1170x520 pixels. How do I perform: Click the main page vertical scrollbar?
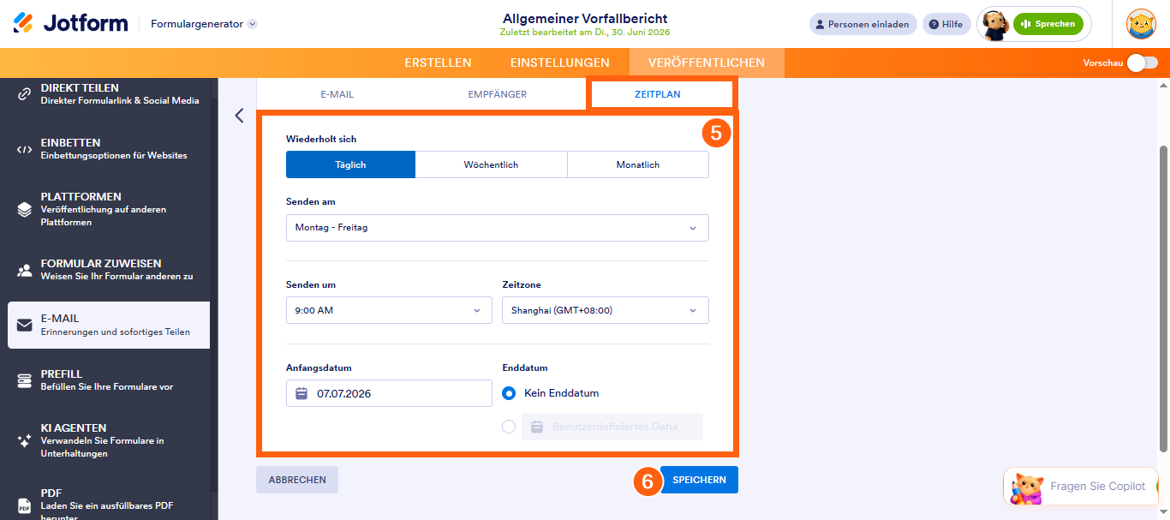[1163, 298]
